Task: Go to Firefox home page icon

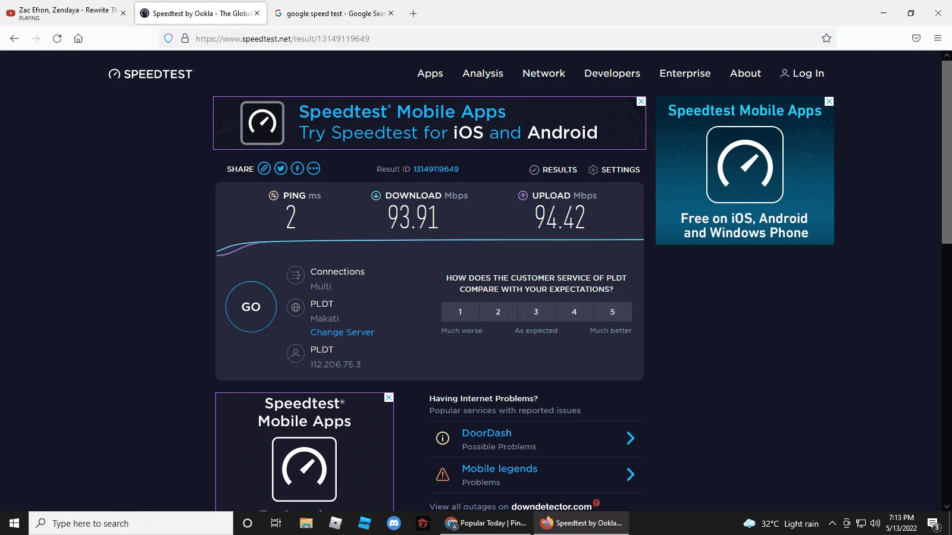Action: click(x=78, y=39)
